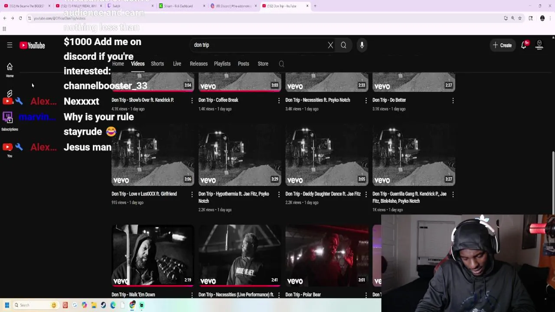The width and height of the screenshot is (555, 312).
Task: Open the Releases tab
Action: 199,64
